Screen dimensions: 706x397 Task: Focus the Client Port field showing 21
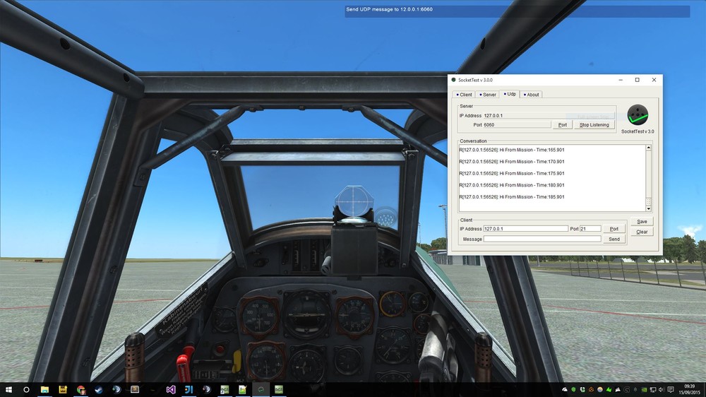pos(590,229)
